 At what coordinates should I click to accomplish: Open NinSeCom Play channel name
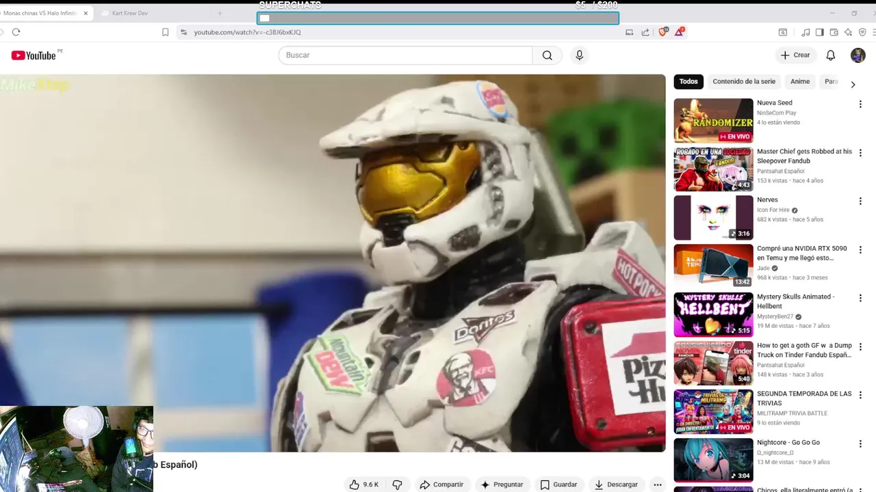[x=777, y=113]
